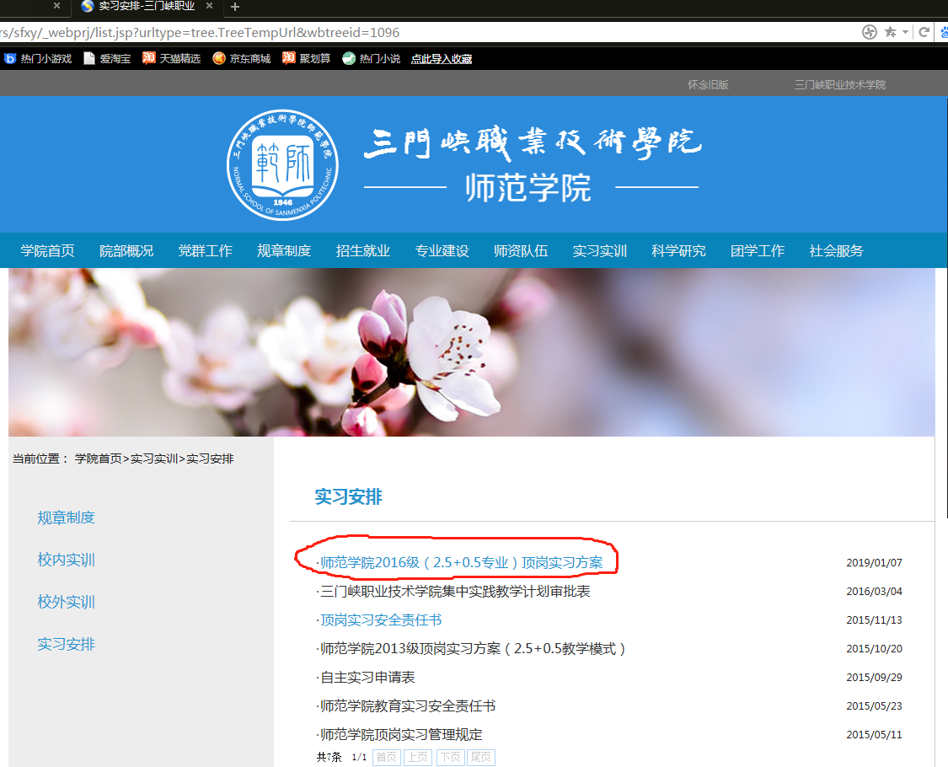Open the 招生就业 navigation menu
The height and width of the screenshot is (767, 948).
[x=362, y=251]
